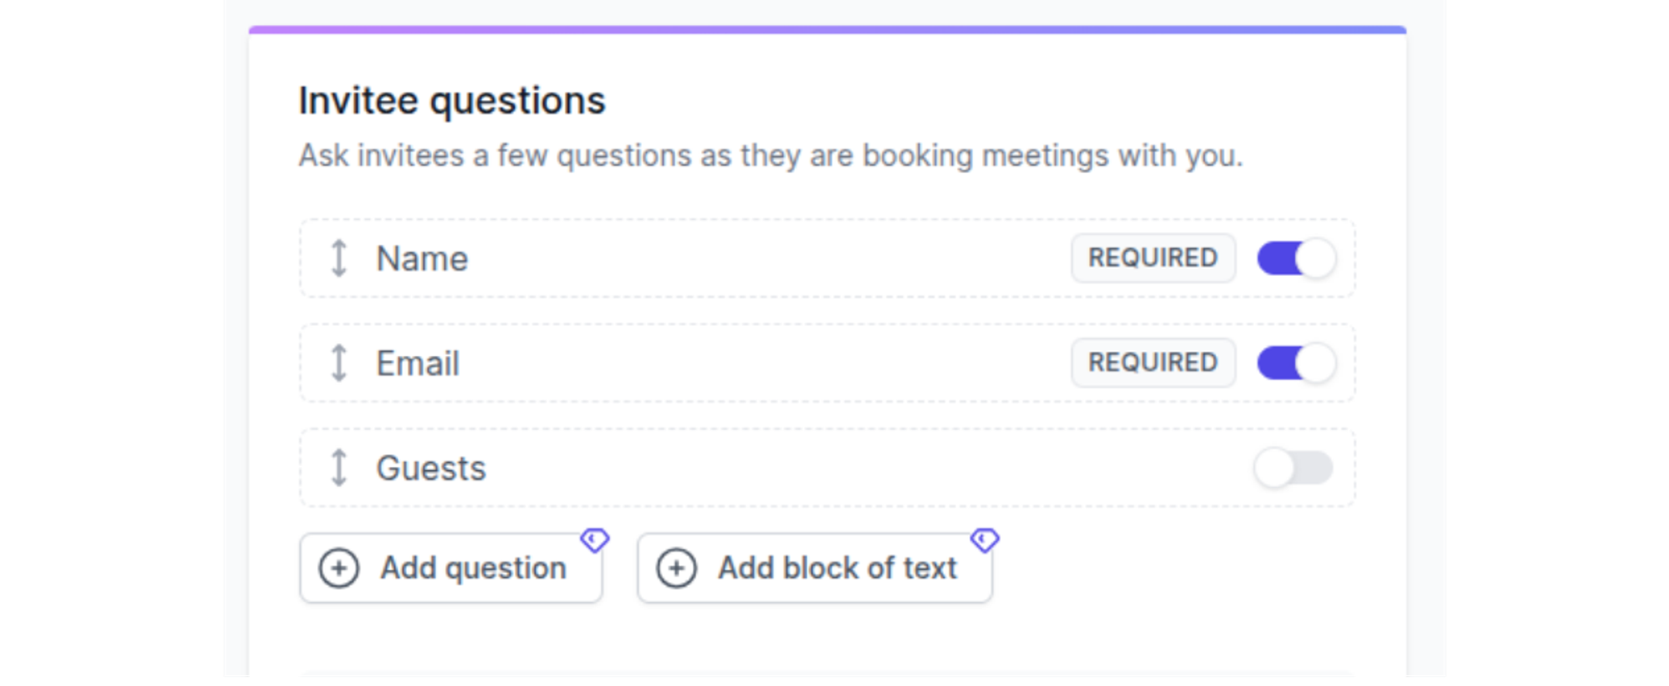Click the gradient bar at the top

coord(826,28)
